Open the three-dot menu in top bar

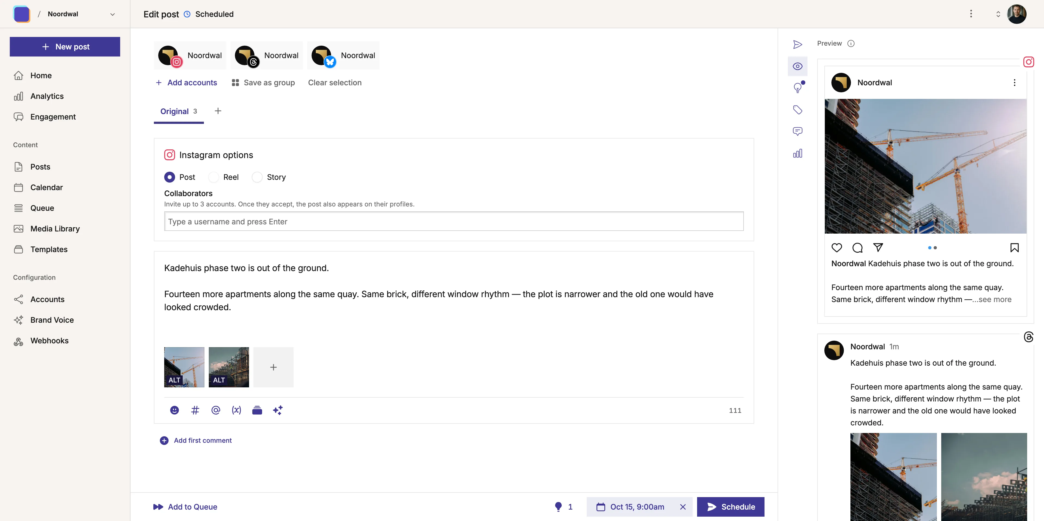[x=971, y=14]
